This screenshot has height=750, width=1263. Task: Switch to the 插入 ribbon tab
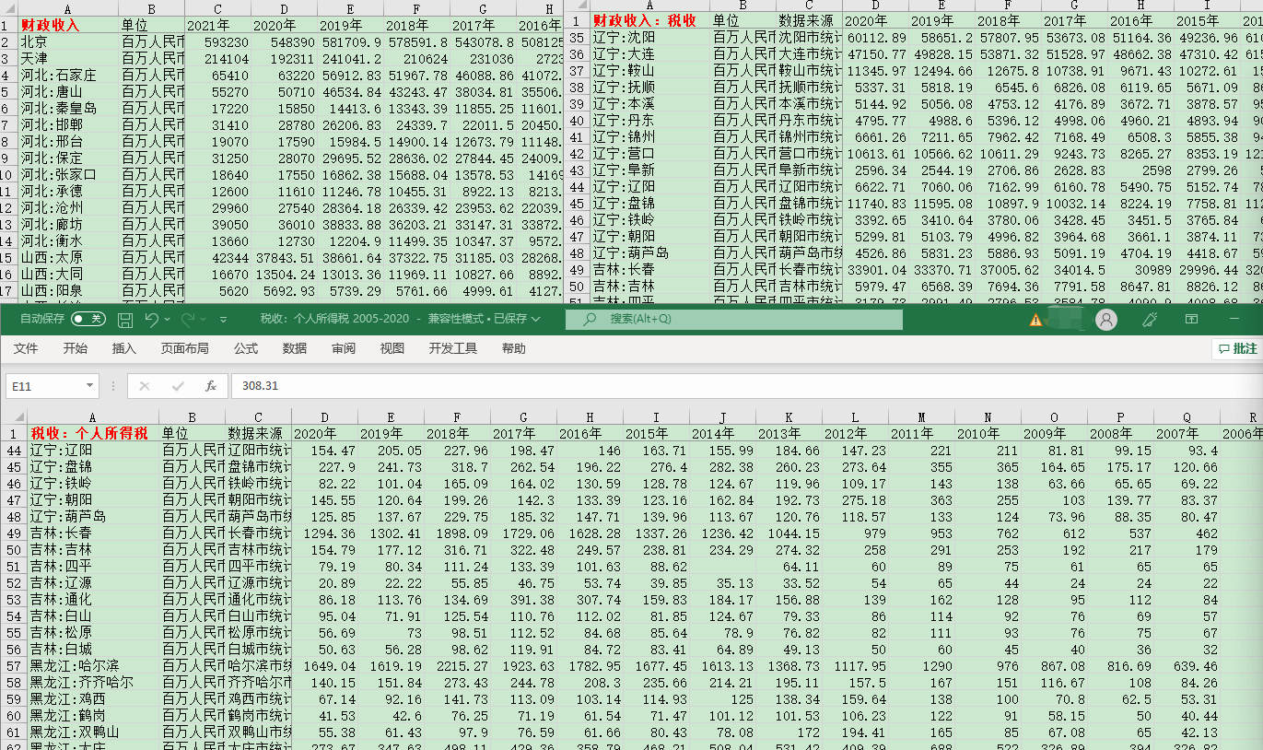[x=123, y=348]
